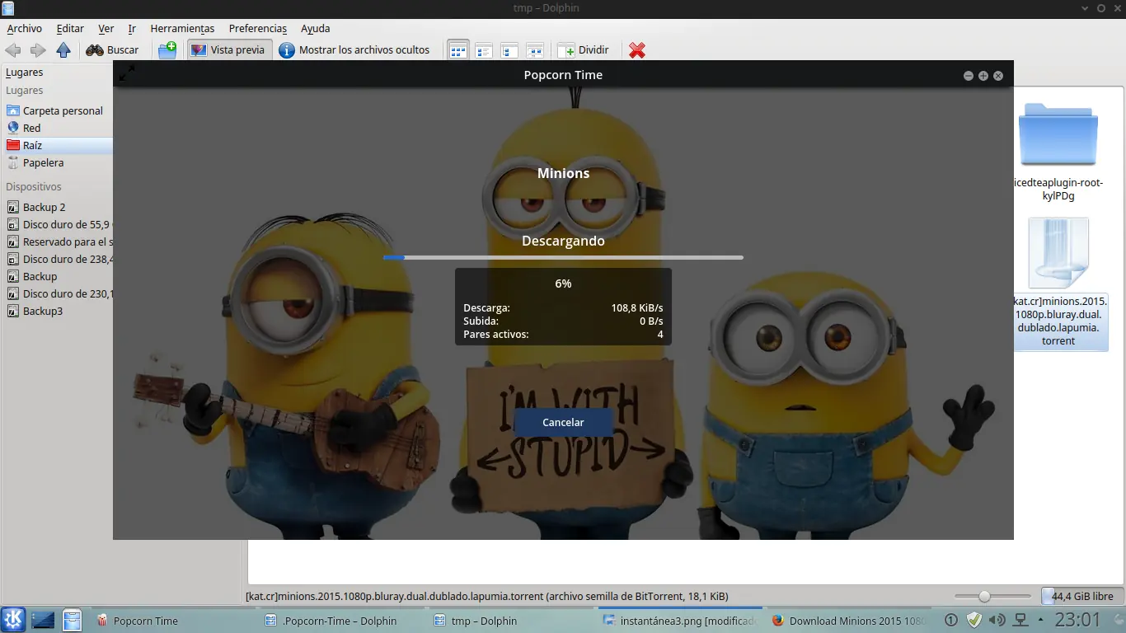Click the green shield tray icon

point(974,620)
